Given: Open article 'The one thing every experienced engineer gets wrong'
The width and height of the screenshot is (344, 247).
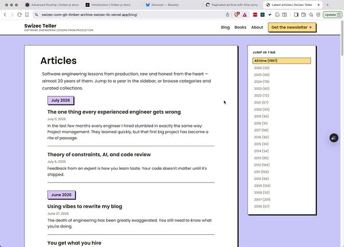Looking at the screenshot, I should click(x=114, y=112).
